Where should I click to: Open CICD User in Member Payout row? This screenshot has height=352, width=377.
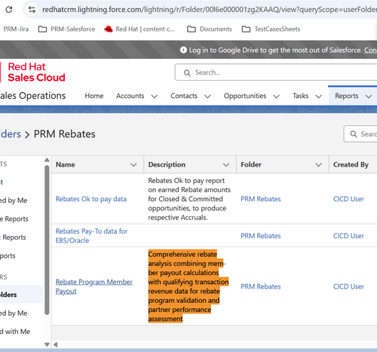tap(348, 286)
